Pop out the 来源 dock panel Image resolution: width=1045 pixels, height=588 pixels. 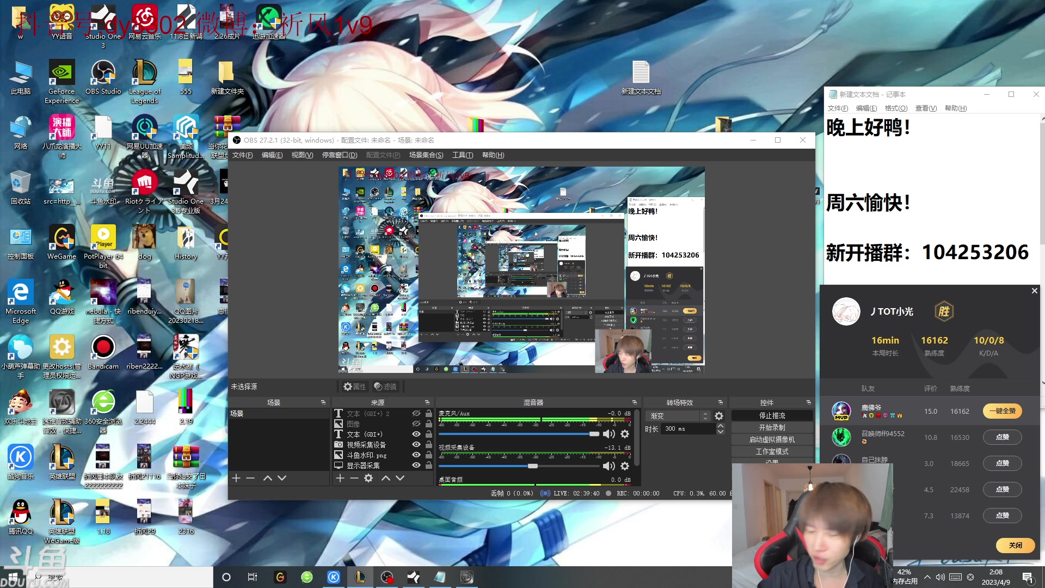427,402
